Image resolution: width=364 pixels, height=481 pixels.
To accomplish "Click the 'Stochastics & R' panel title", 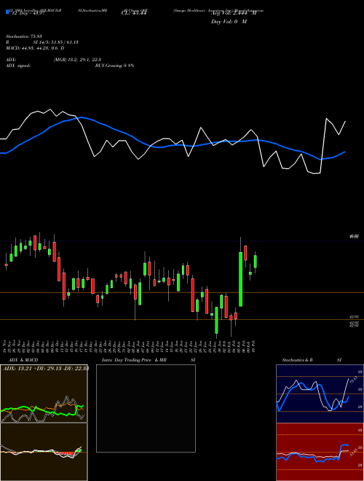I will pyautogui.click(x=298, y=360).
